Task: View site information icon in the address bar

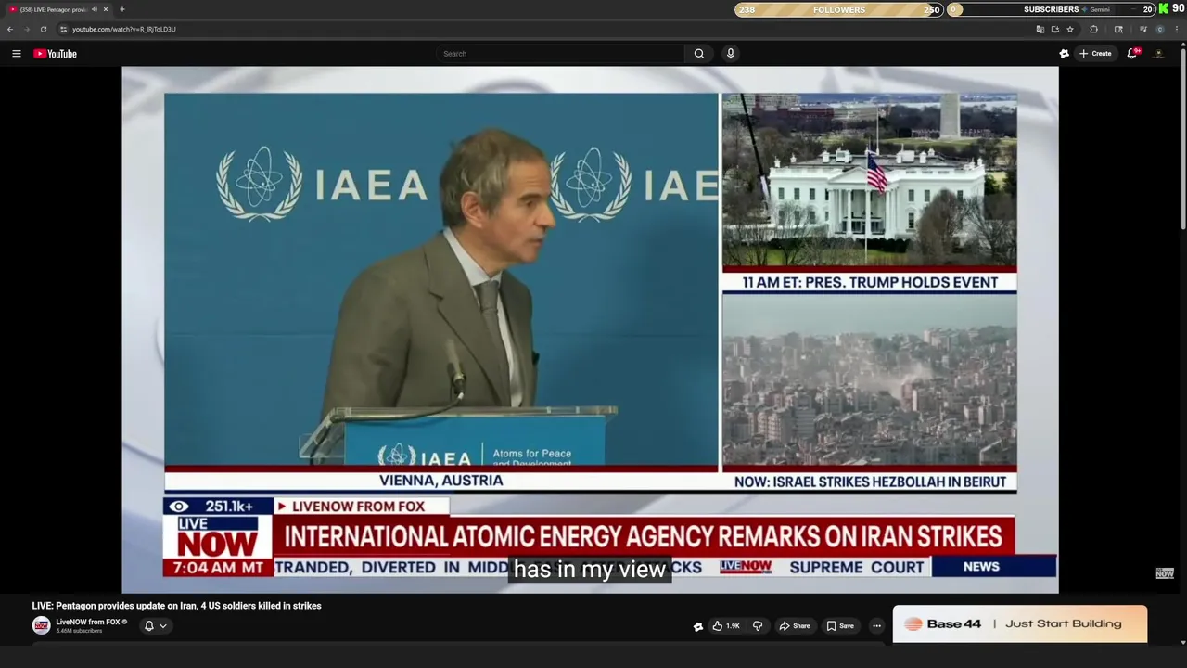Action: [x=63, y=29]
